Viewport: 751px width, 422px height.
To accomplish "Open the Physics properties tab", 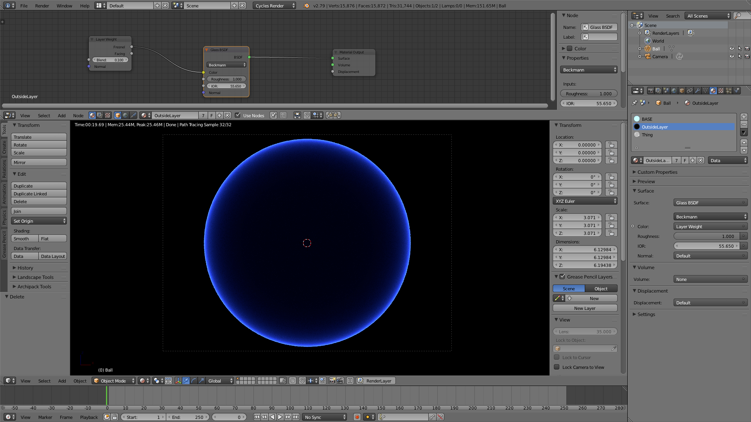I will click(737, 91).
